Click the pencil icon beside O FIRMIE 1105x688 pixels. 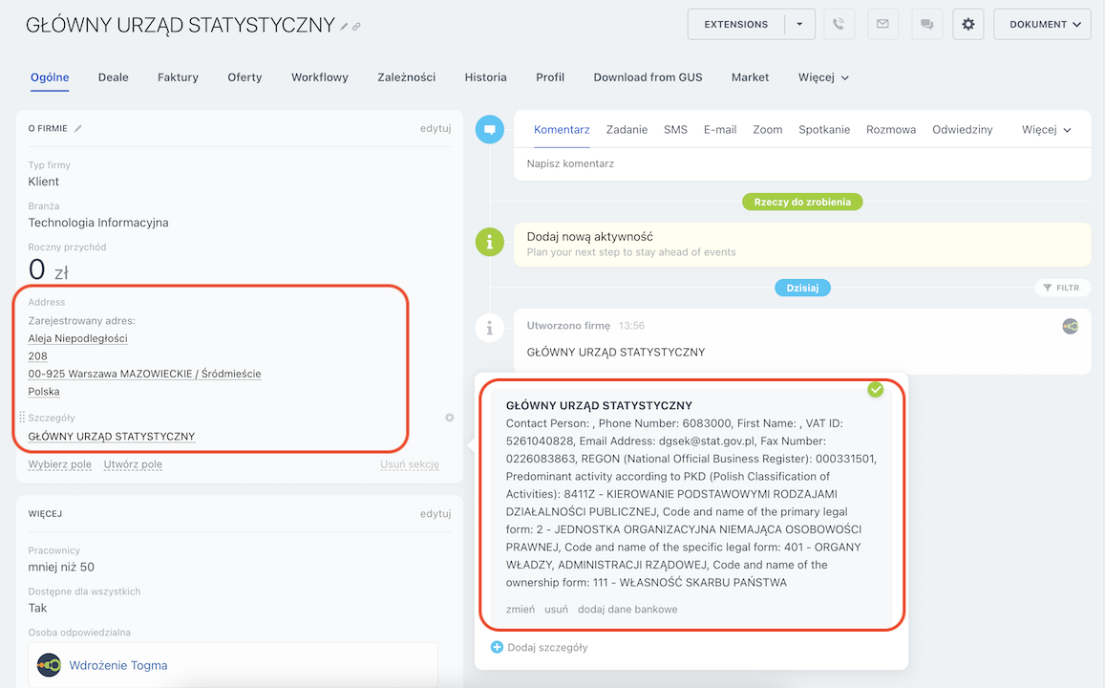coord(78,129)
